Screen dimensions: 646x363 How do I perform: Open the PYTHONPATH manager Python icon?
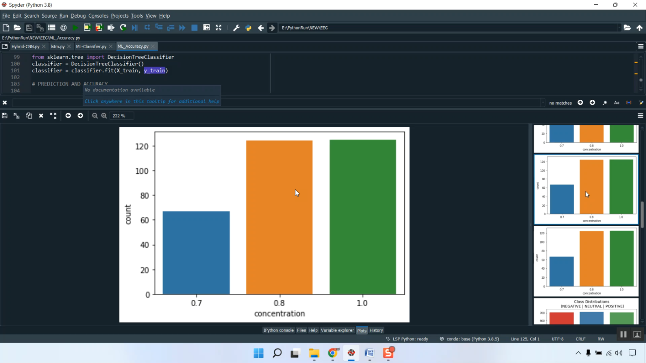248,28
